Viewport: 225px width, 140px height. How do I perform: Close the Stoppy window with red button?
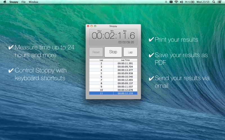tap(88, 26)
